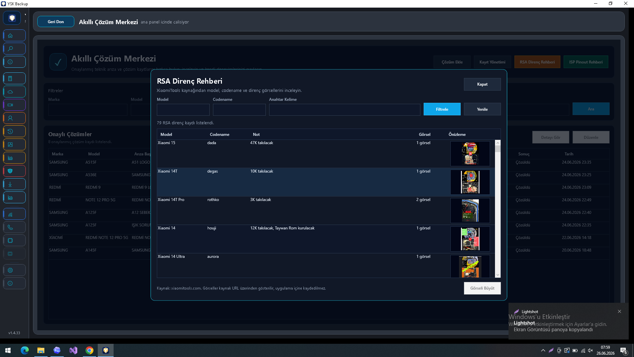Sort by the Codename column header
This screenshot has height=357, width=634.
tap(220, 135)
